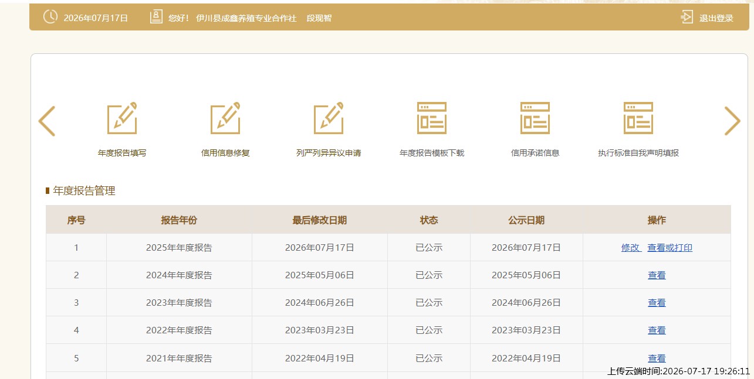Image resolution: width=754 pixels, height=379 pixels.
Task: Click 查看 for the 2022年年度报告 row
Action: [x=657, y=330]
